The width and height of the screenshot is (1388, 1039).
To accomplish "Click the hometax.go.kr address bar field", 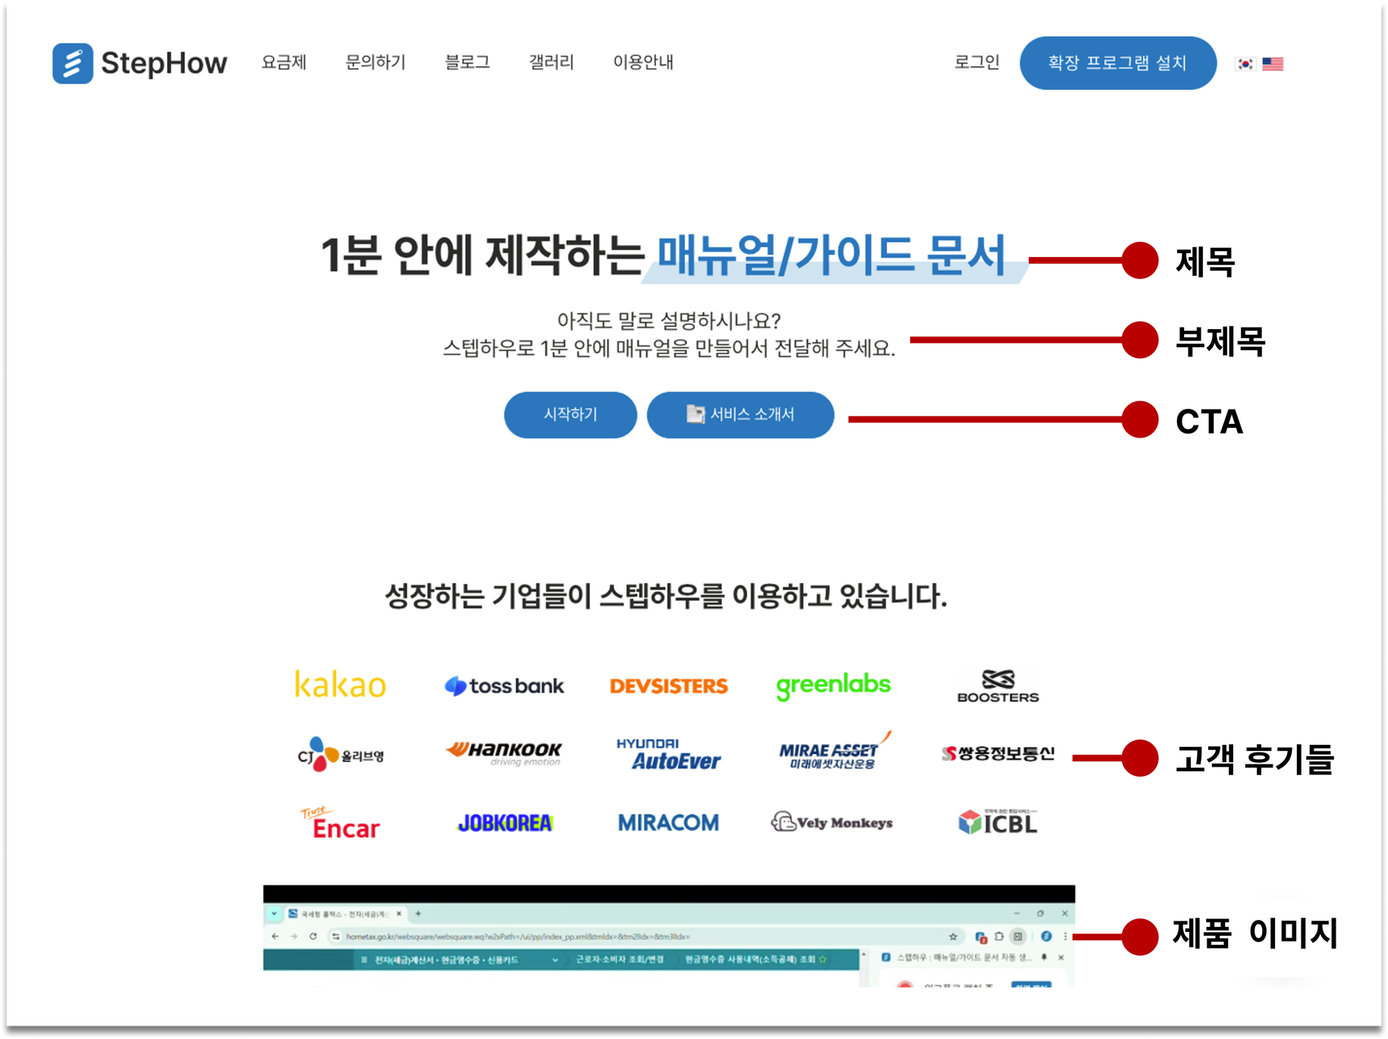I will [x=531, y=936].
